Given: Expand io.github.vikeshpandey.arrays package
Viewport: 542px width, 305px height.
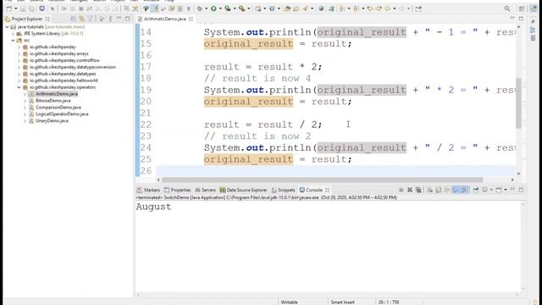Looking at the screenshot, I should tap(19, 53).
